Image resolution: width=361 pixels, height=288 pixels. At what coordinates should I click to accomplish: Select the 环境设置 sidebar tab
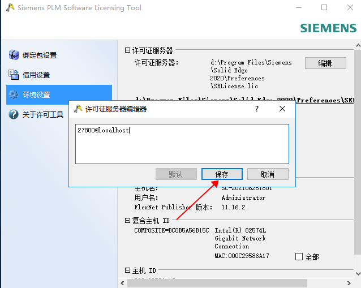pos(59,94)
